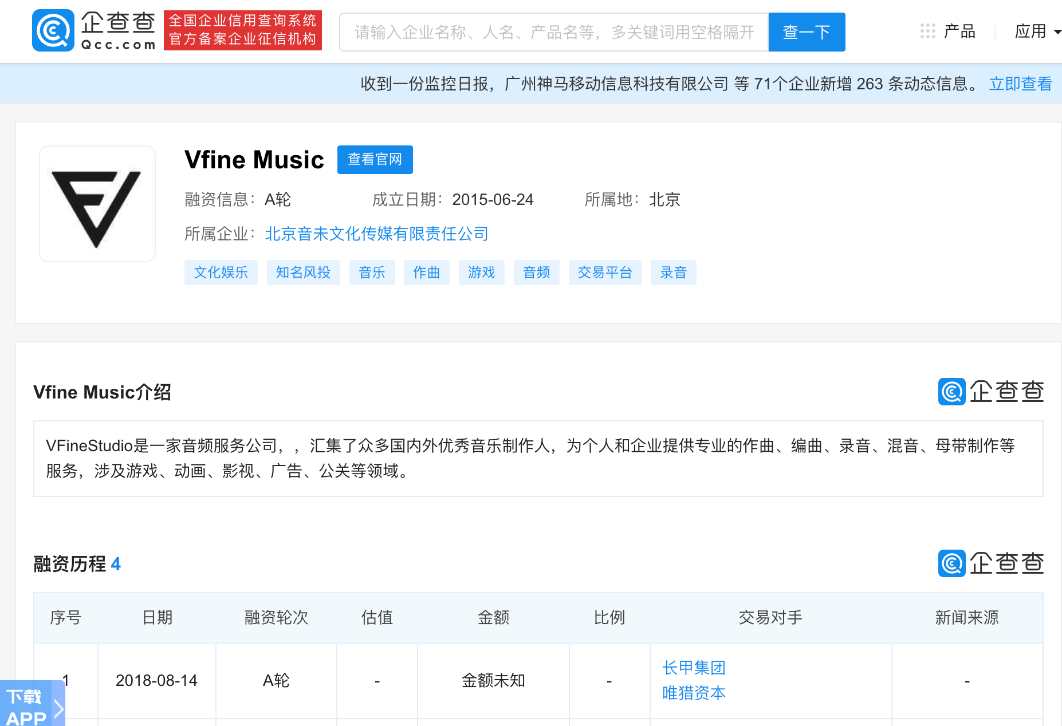Click the arrow on the 下载APP banner
Image resolution: width=1062 pixels, height=726 pixels.
click(58, 708)
